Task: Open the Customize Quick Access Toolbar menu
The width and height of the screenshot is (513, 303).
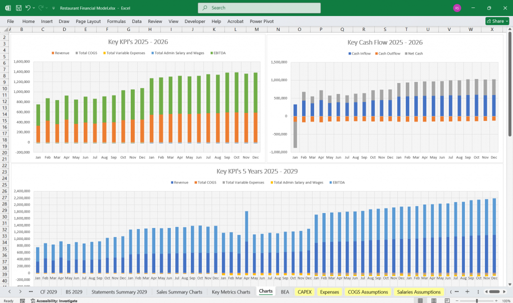Action: [53, 8]
